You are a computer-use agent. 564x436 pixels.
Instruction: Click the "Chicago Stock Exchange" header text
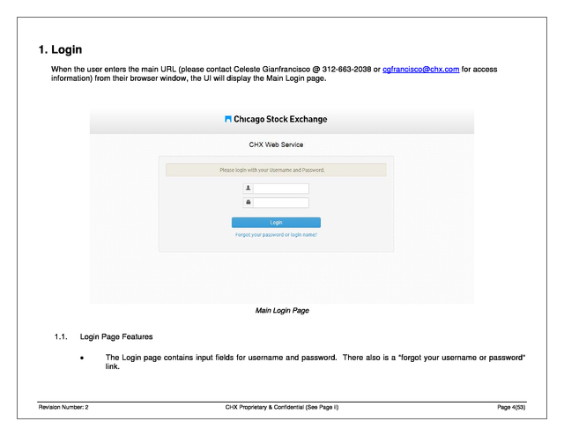point(280,119)
